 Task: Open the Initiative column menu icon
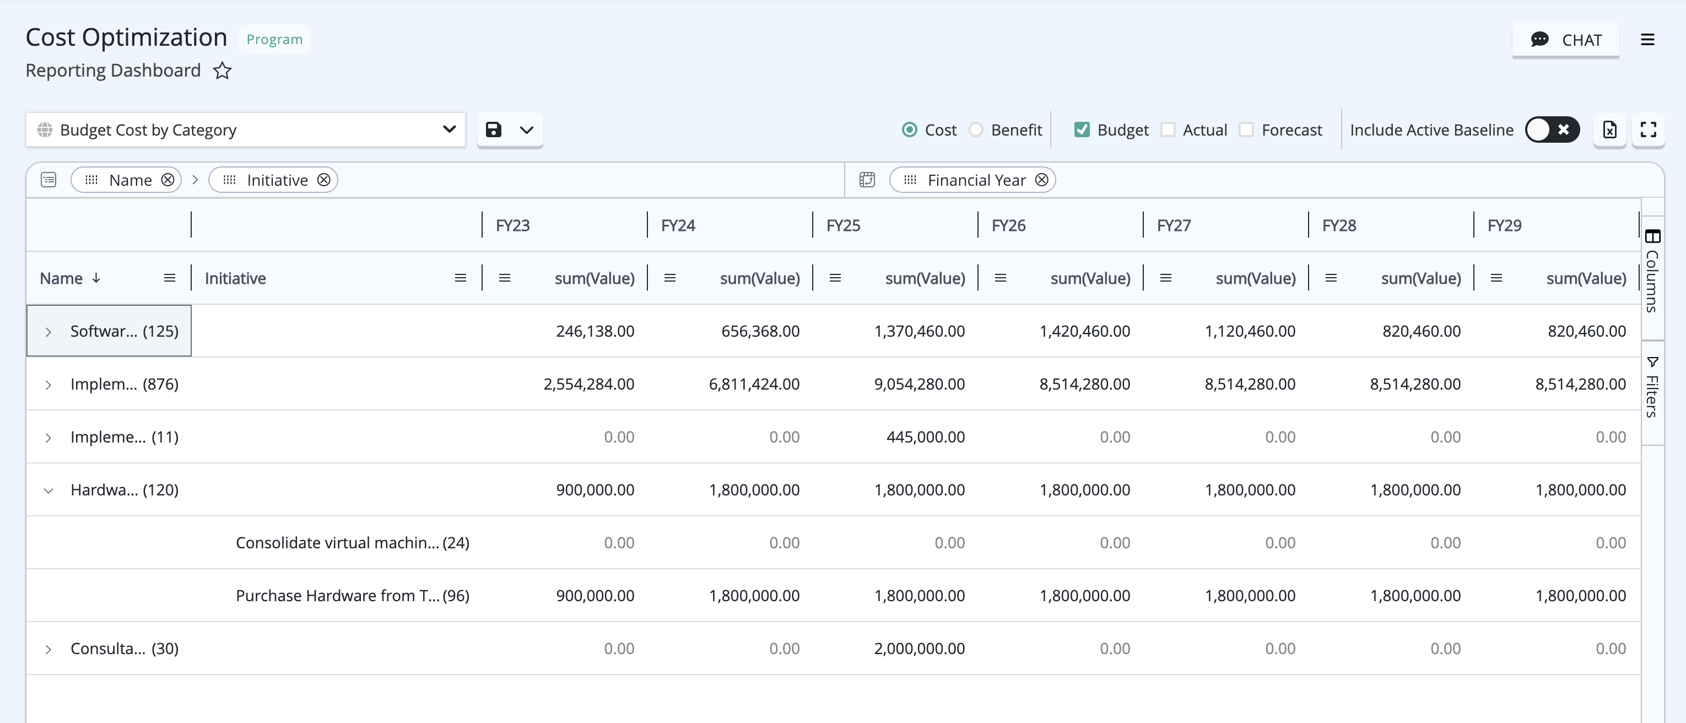pos(461,278)
